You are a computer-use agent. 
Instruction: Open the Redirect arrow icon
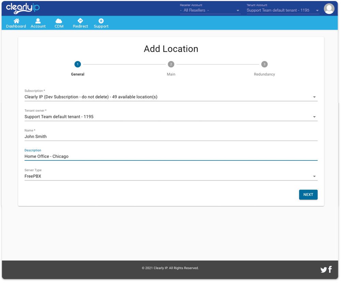point(80,21)
